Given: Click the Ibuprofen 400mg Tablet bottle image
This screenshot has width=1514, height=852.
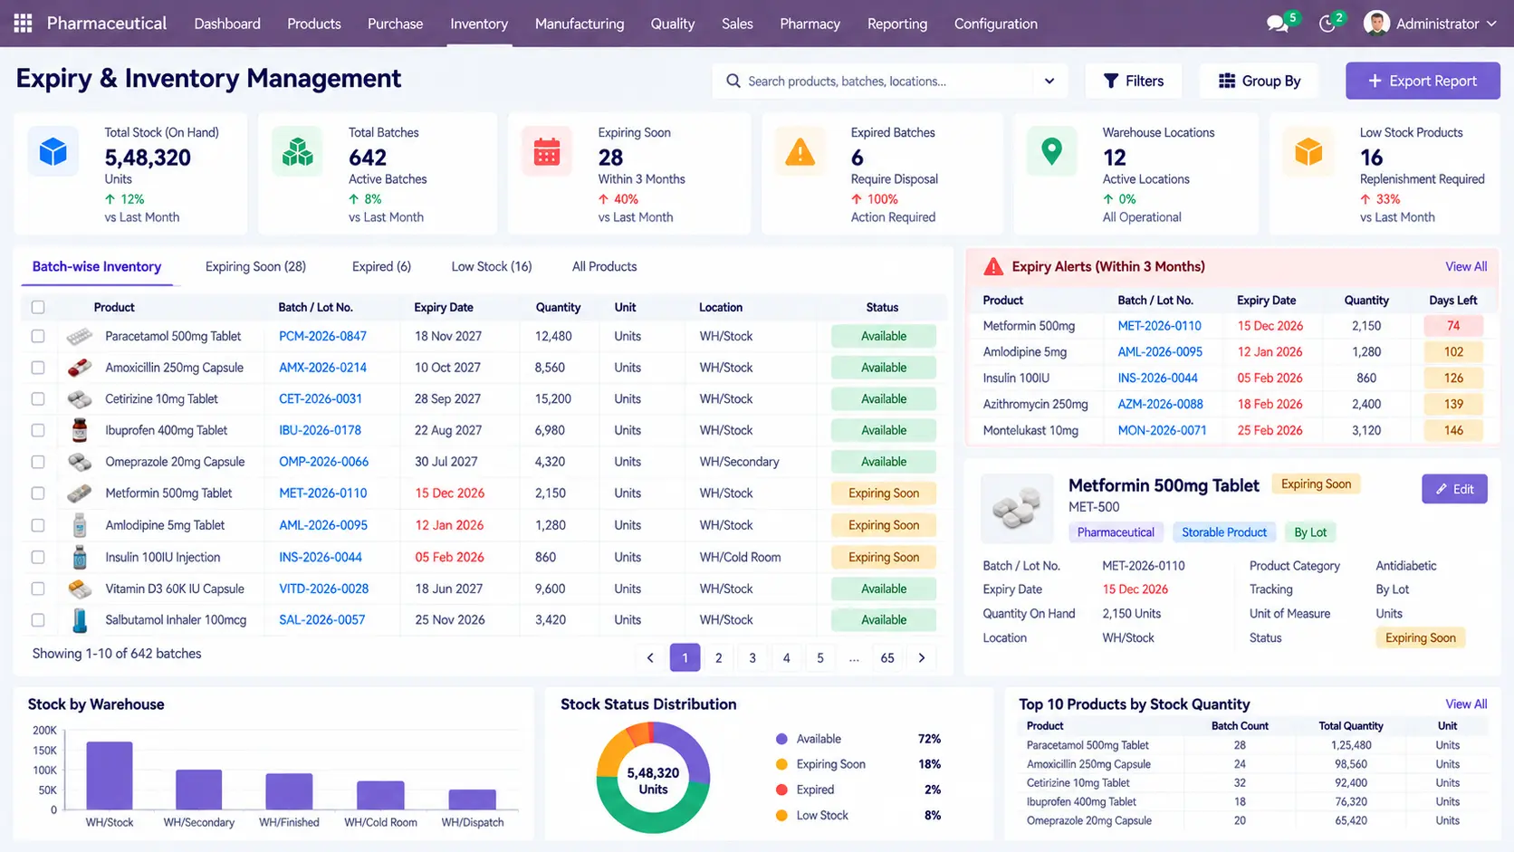Looking at the screenshot, I should point(80,430).
